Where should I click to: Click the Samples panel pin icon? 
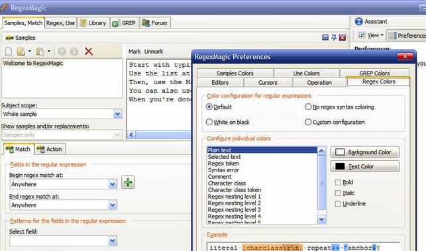pos(334,38)
